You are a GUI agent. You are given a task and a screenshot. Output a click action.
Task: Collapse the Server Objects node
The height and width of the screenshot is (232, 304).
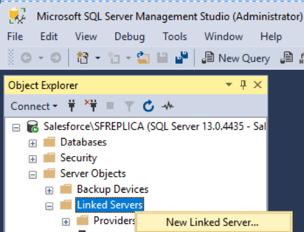32,175
